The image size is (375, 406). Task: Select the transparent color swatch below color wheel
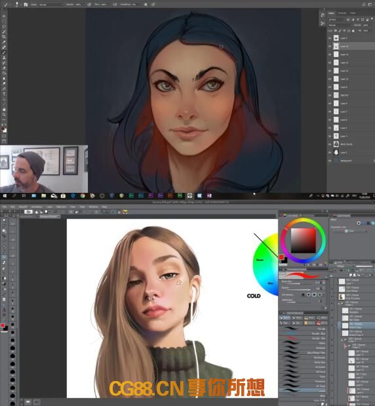coord(283,264)
